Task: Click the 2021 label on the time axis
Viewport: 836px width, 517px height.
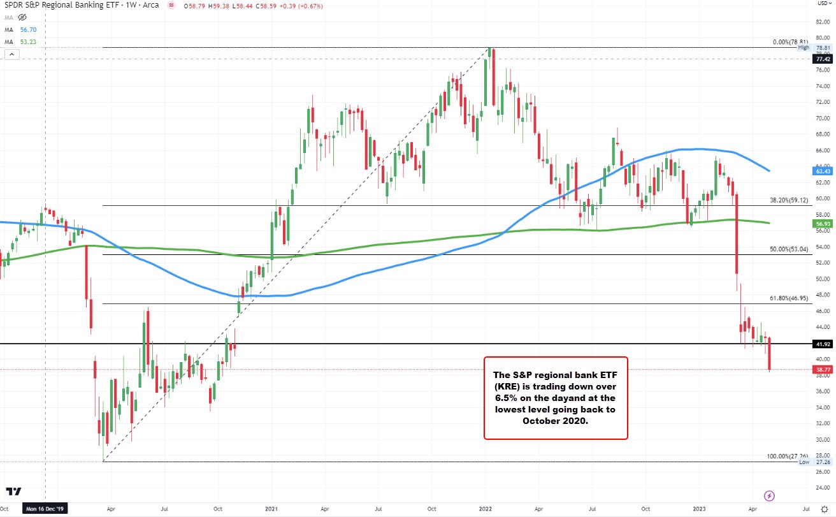Action: pos(271,509)
